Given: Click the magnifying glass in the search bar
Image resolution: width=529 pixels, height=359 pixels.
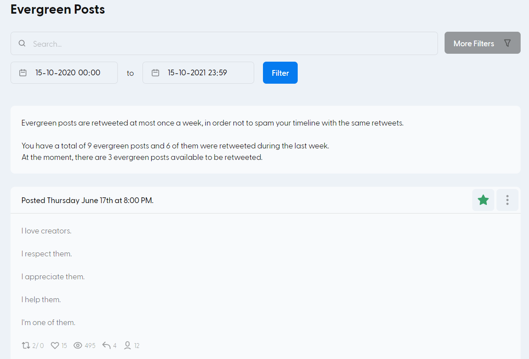Looking at the screenshot, I should click(22, 43).
